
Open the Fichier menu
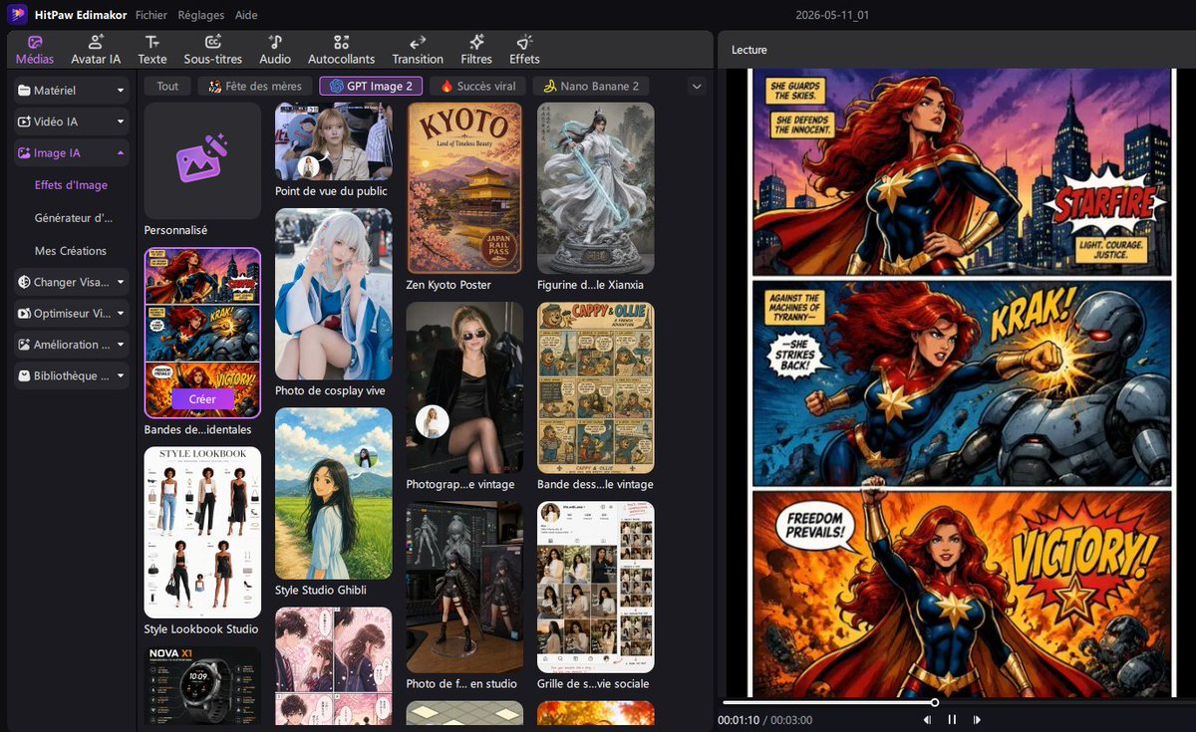[x=151, y=16]
